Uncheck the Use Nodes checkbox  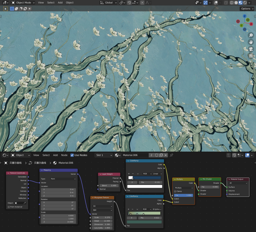click(72, 155)
